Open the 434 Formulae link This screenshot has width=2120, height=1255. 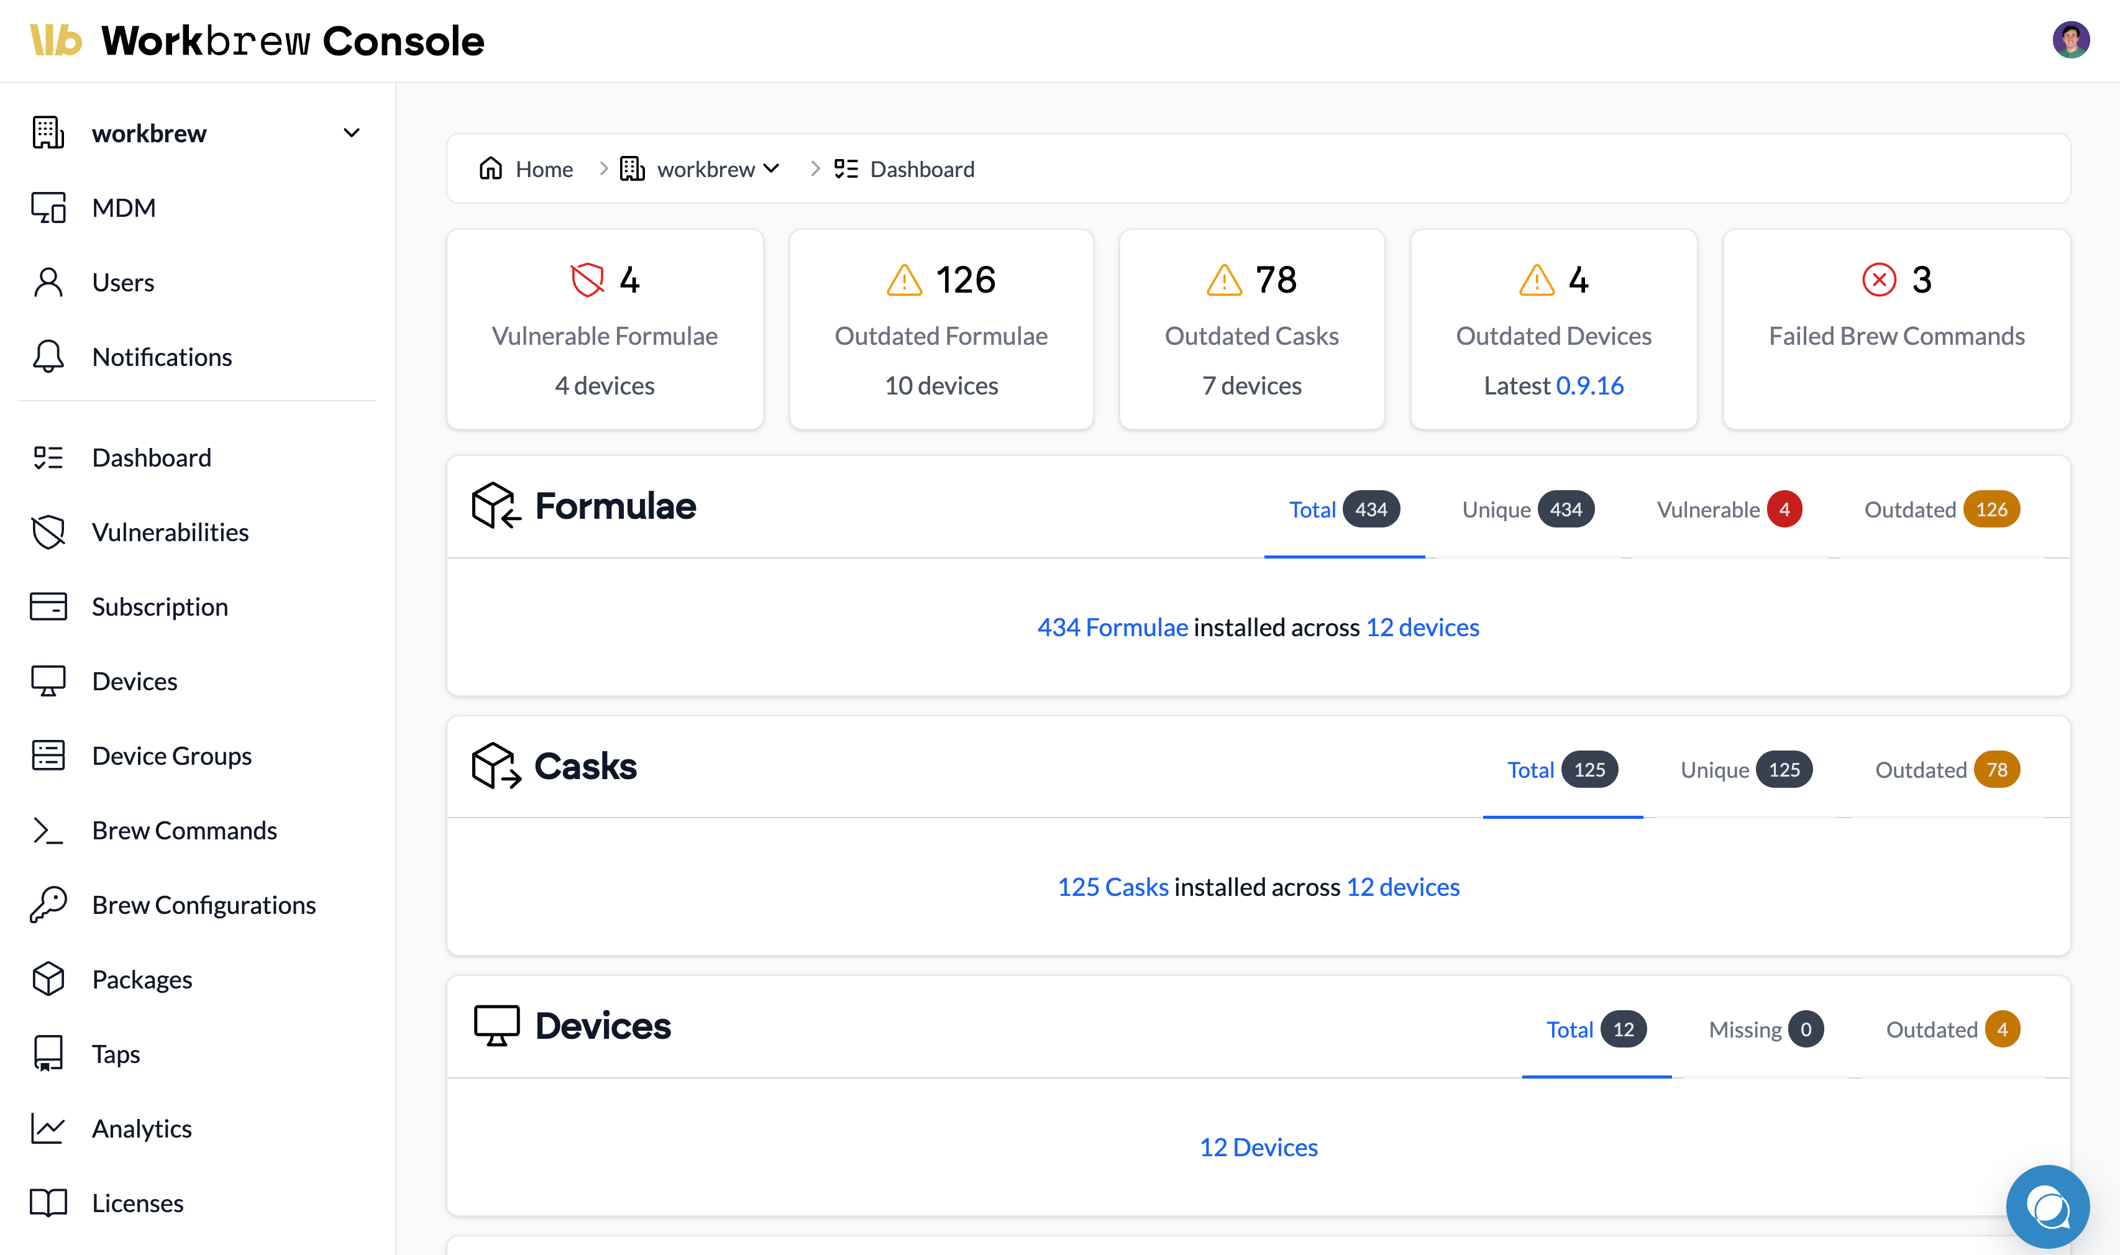(1112, 627)
